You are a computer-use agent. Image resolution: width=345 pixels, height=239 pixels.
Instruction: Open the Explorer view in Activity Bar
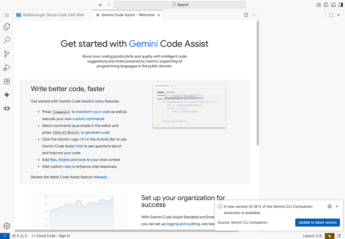coord(7,27)
